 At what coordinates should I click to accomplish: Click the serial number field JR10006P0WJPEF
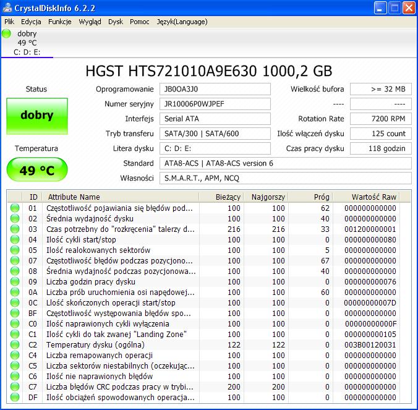[x=215, y=104]
